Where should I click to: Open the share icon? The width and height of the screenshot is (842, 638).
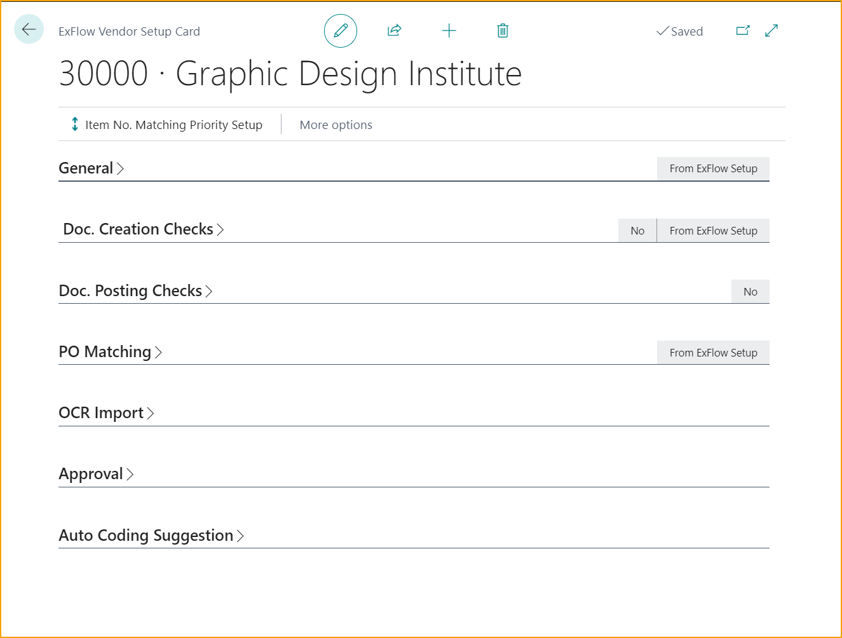(395, 31)
